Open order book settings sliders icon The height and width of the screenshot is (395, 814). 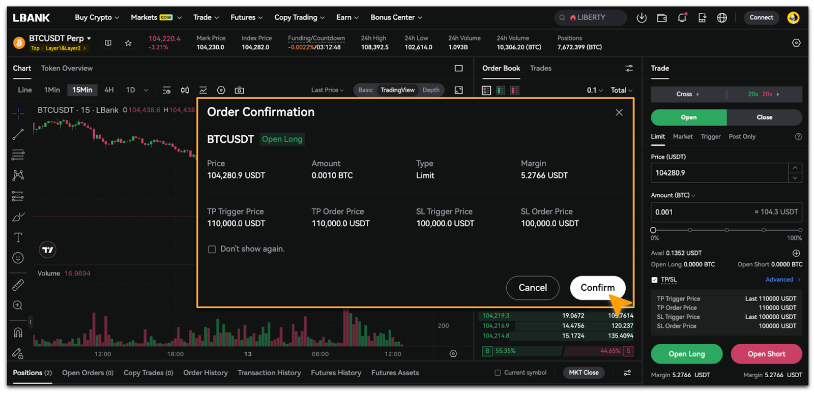point(629,68)
